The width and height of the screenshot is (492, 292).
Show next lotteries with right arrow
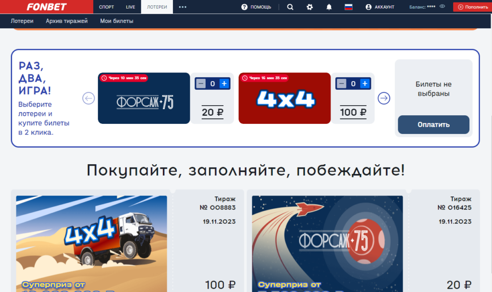(384, 98)
